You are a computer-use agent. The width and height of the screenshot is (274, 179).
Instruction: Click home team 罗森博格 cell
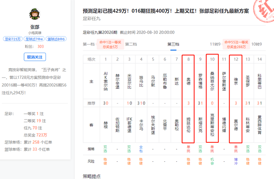click(200, 81)
